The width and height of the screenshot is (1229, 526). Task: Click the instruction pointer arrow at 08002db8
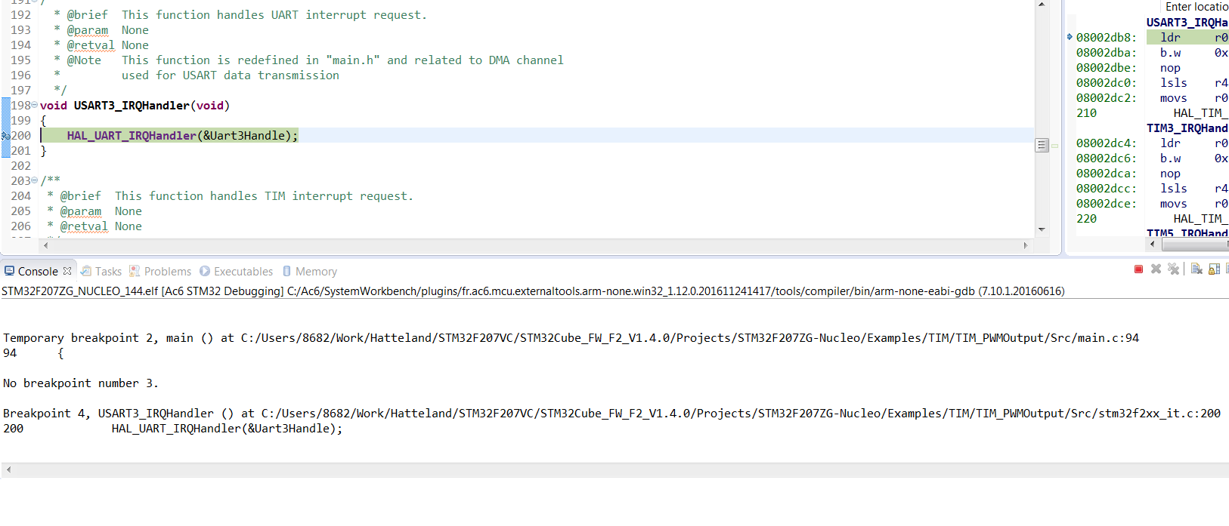pos(1070,37)
